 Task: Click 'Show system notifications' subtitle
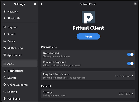tap(56, 56)
